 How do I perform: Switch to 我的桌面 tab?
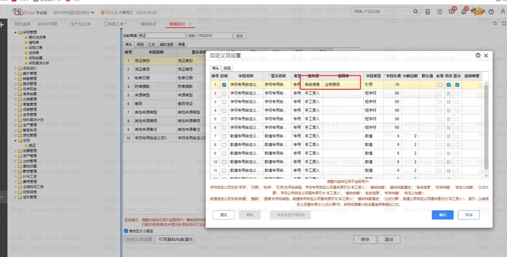click(x=22, y=24)
